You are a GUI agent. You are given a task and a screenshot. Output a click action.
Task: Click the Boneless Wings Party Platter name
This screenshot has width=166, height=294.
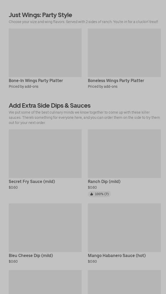tap(116, 81)
